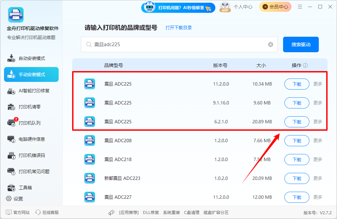Open 设置 settings

point(14,199)
